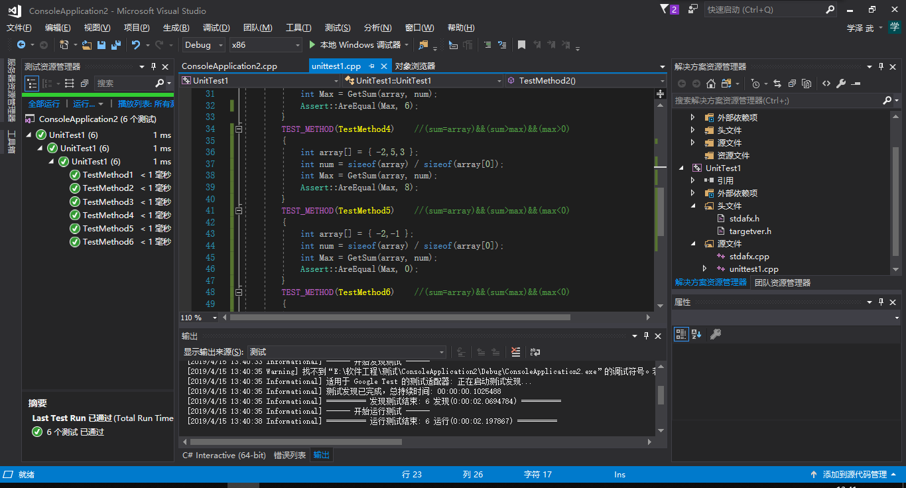The image size is (906, 488).
Task: Clear all output using the output toolbar icon
Action: (x=515, y=352)
